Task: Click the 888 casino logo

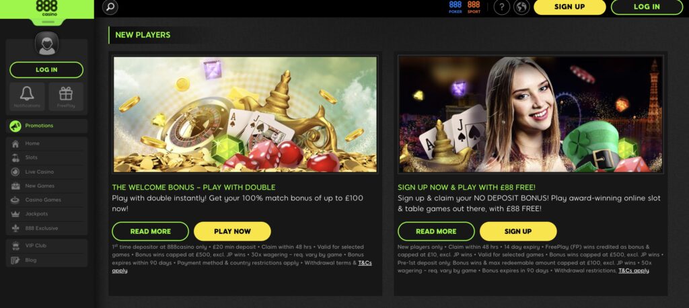Action: pos(46,8)
